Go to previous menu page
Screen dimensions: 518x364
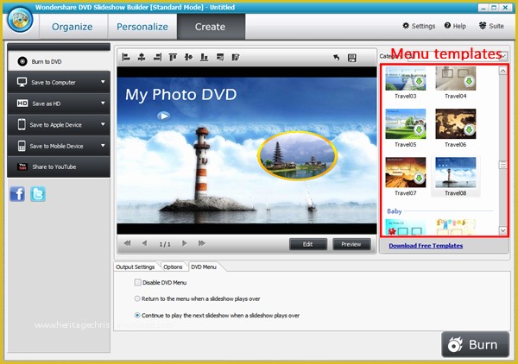(x=144, y=243)
